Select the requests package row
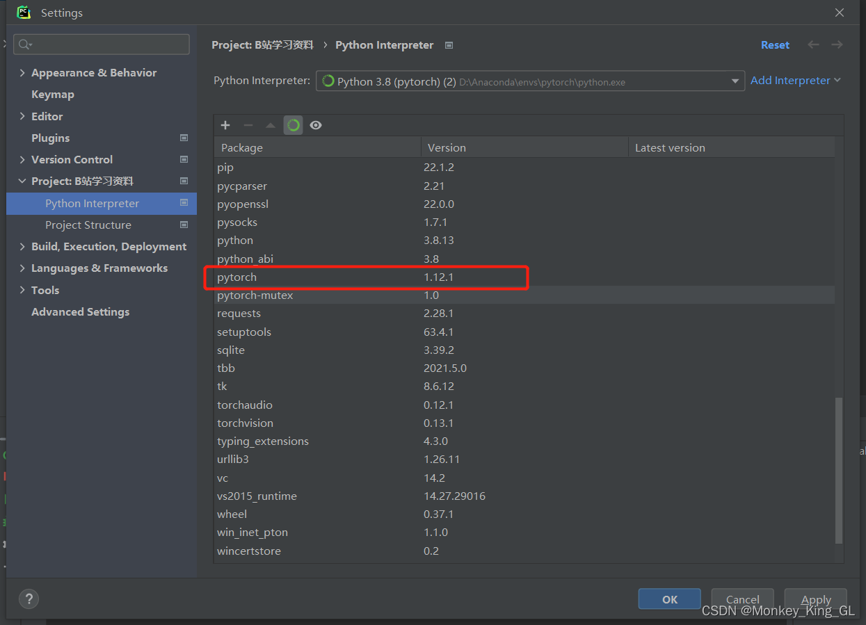 524,313
